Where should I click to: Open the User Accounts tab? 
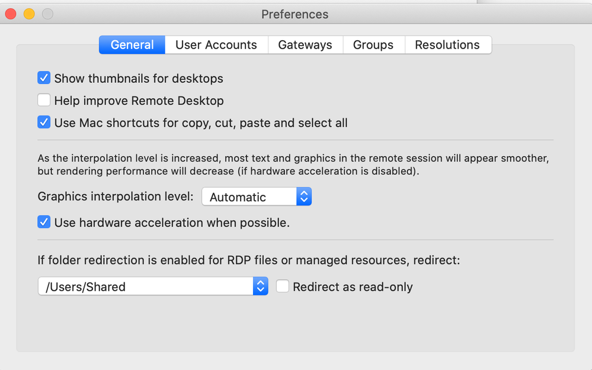pyautogui.click(x=216, y=45)
